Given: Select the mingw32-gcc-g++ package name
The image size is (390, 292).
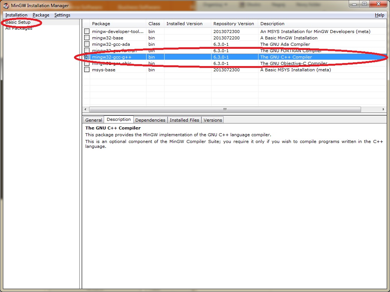Looking at the screenshot, I should pyautogui.click(x=112, y=57).
